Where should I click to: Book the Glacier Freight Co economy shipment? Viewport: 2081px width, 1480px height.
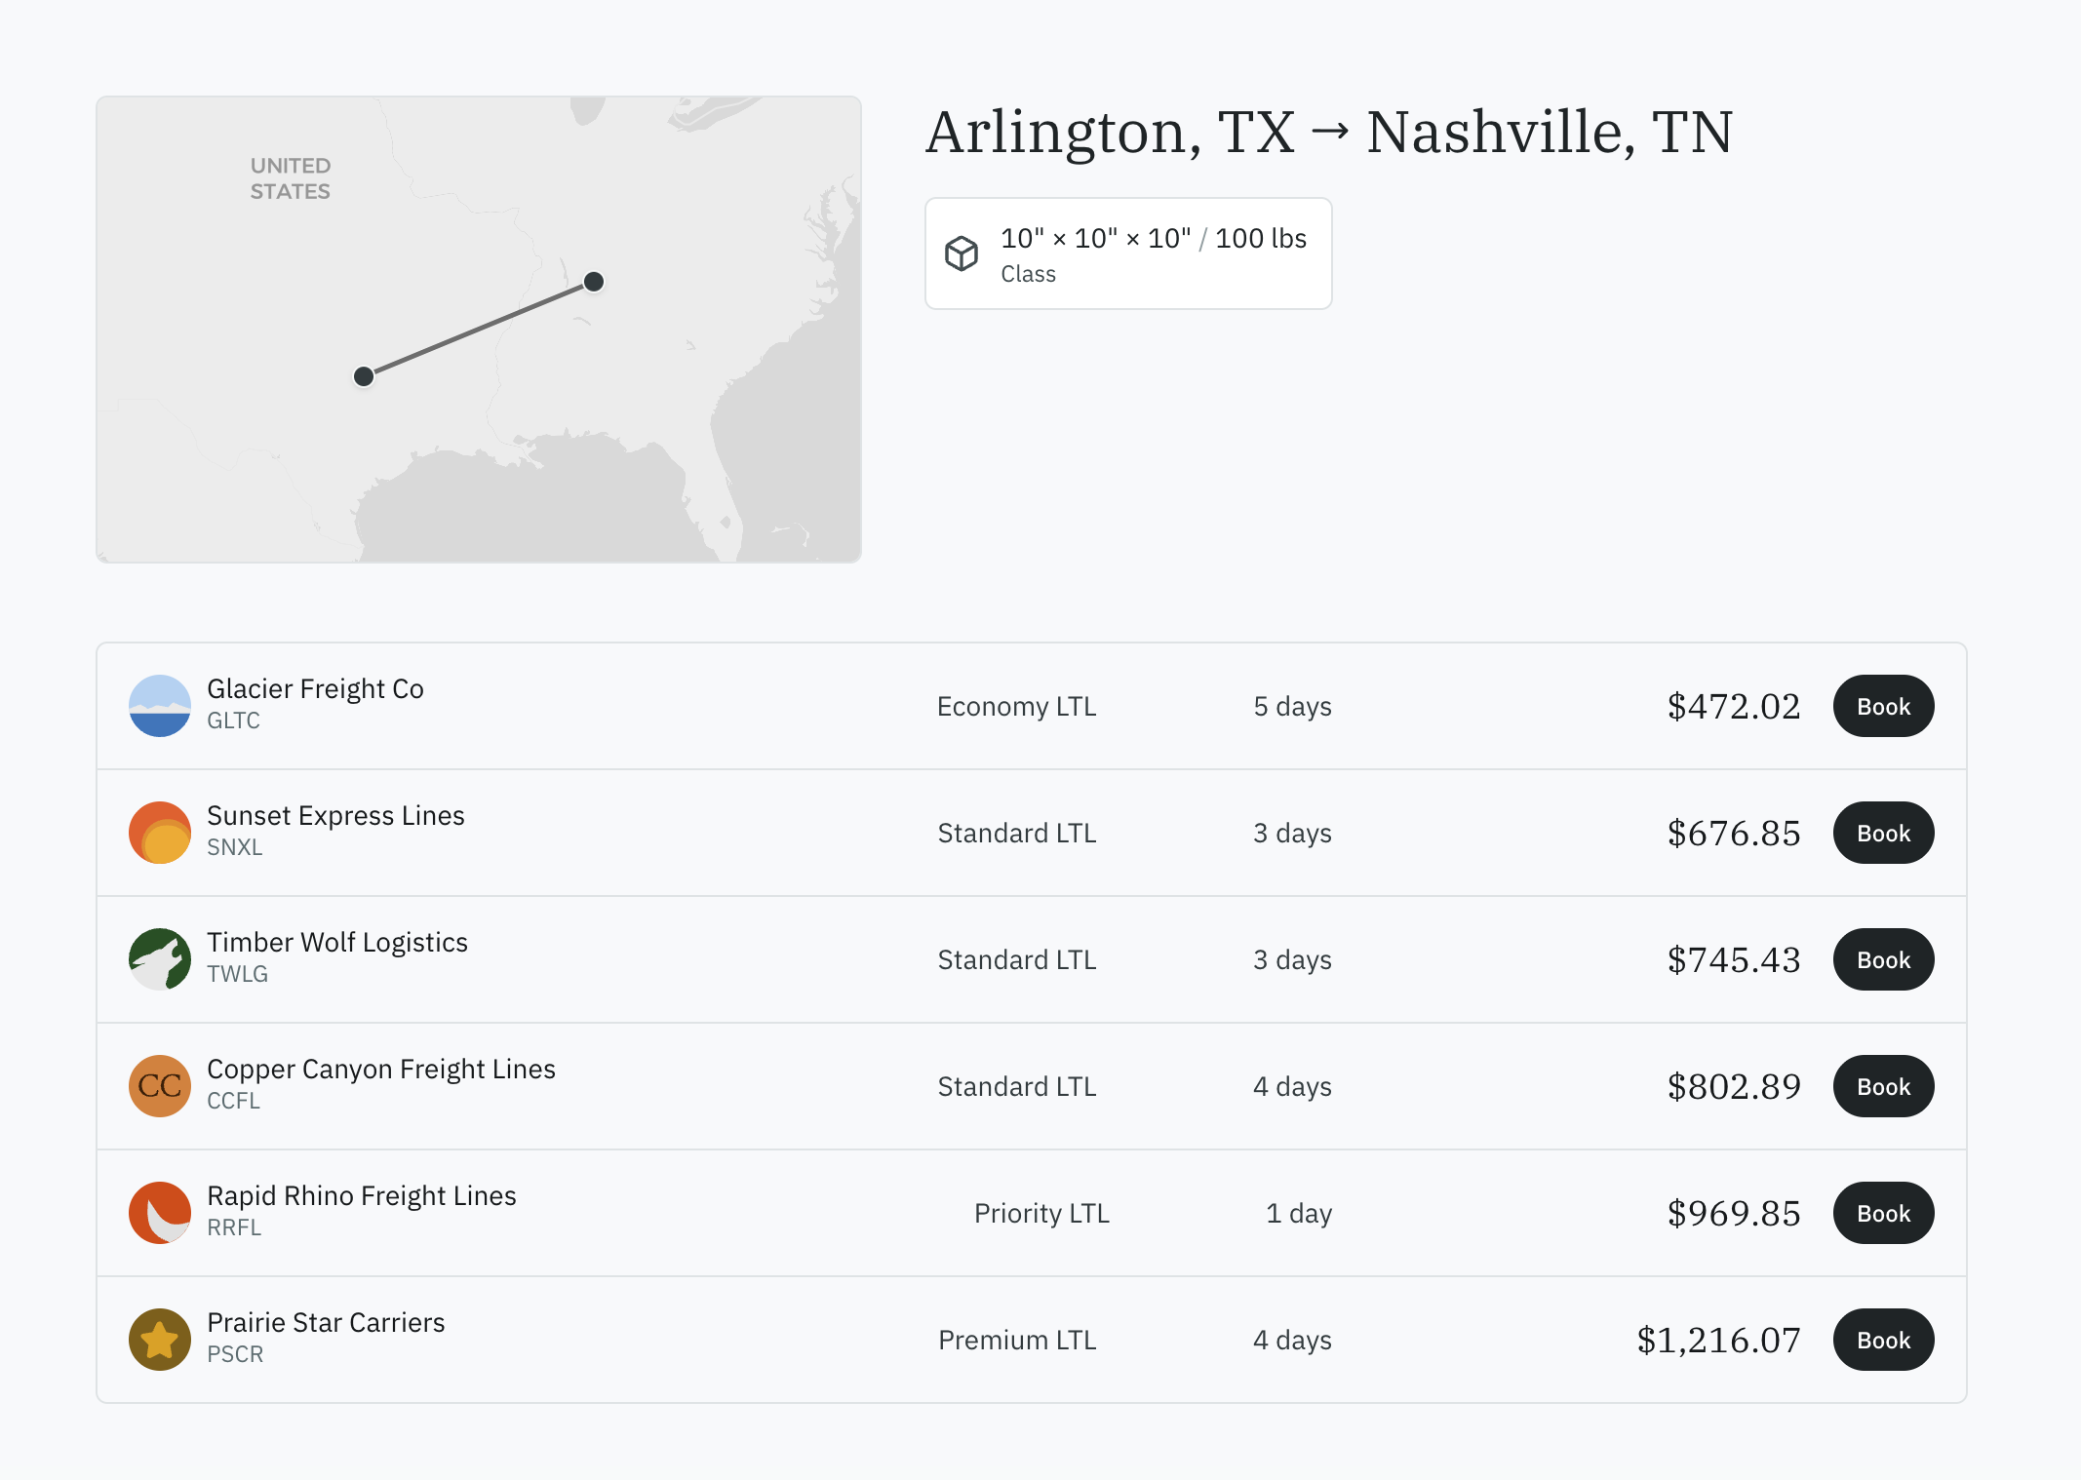(1882, 705)
